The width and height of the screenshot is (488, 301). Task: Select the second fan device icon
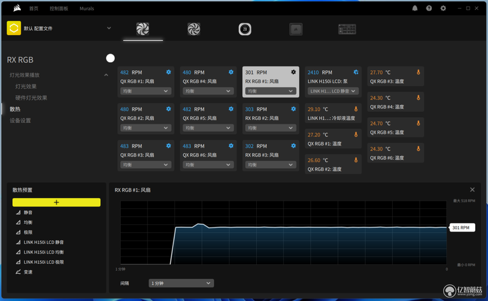193,29
